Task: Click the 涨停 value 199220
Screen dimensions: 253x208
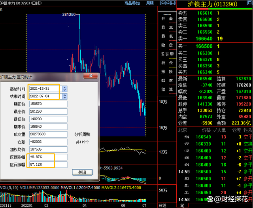Action: pos(244,104)
